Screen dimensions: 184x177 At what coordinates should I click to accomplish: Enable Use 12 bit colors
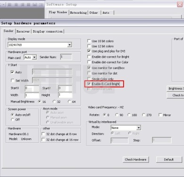(89, 46)
